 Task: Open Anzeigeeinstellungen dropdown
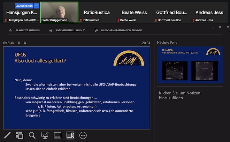coord(70,30)
